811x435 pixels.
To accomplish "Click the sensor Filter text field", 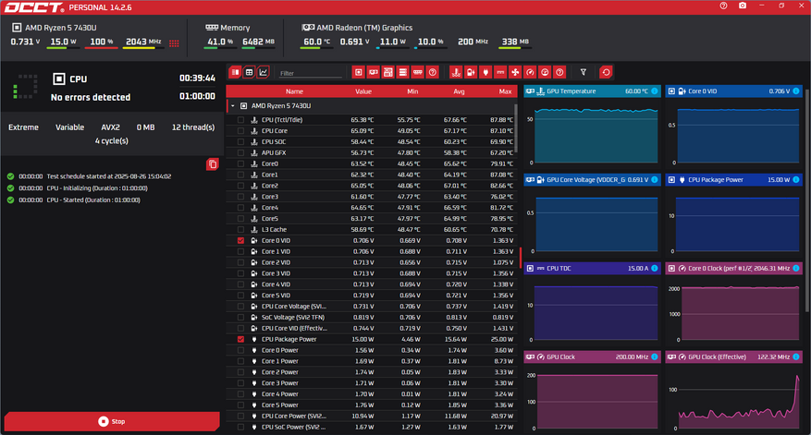I will coord(311,73).
